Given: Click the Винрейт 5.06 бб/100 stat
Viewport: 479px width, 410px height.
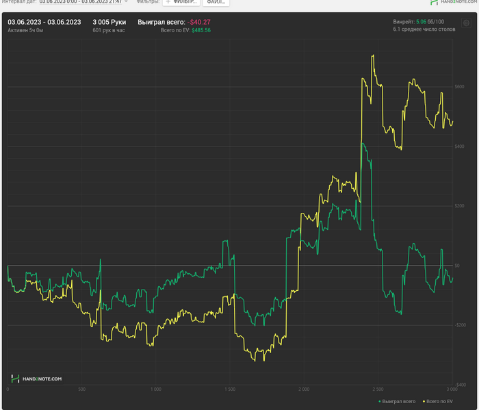Looking at the screenshot, I should (x=419, y=22).
